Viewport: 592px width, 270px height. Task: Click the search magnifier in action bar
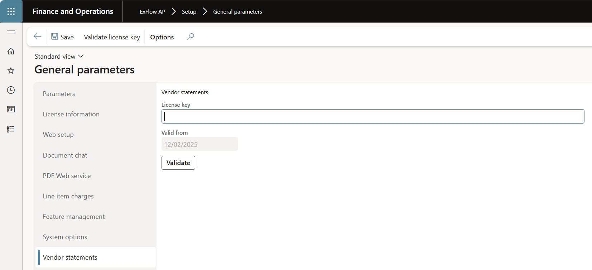pyautogui.click(x=191, y=37)
